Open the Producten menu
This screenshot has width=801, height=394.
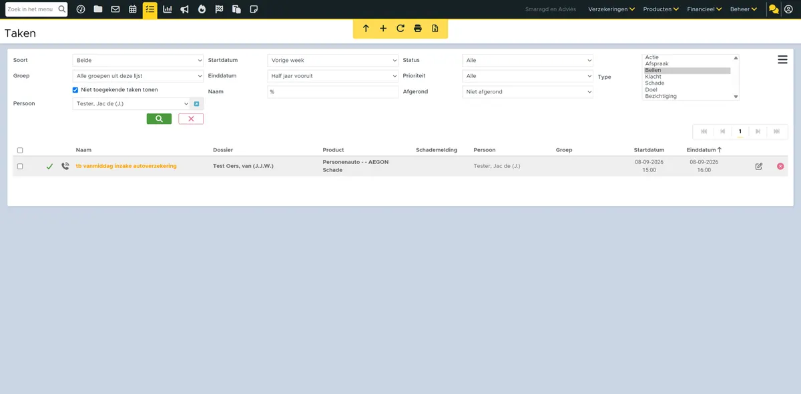(661, 9)
